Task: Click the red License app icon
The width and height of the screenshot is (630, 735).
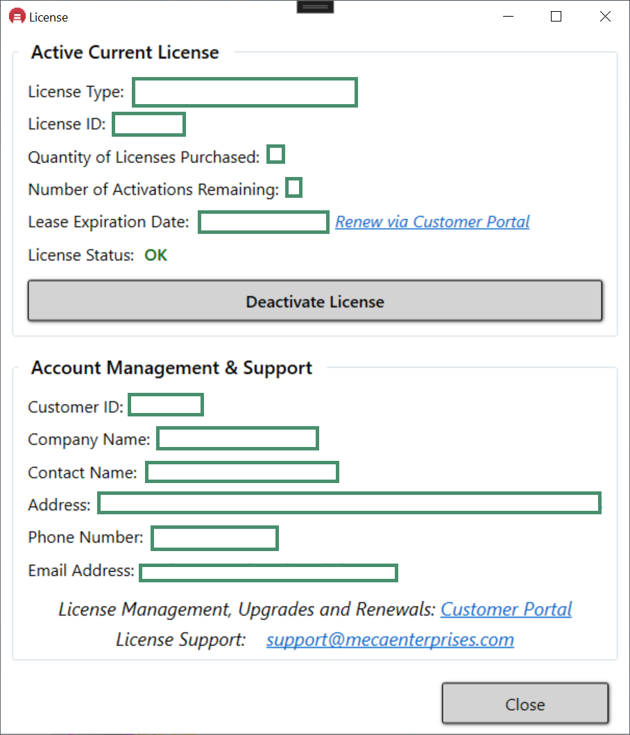Action: (x=17, y=17)
